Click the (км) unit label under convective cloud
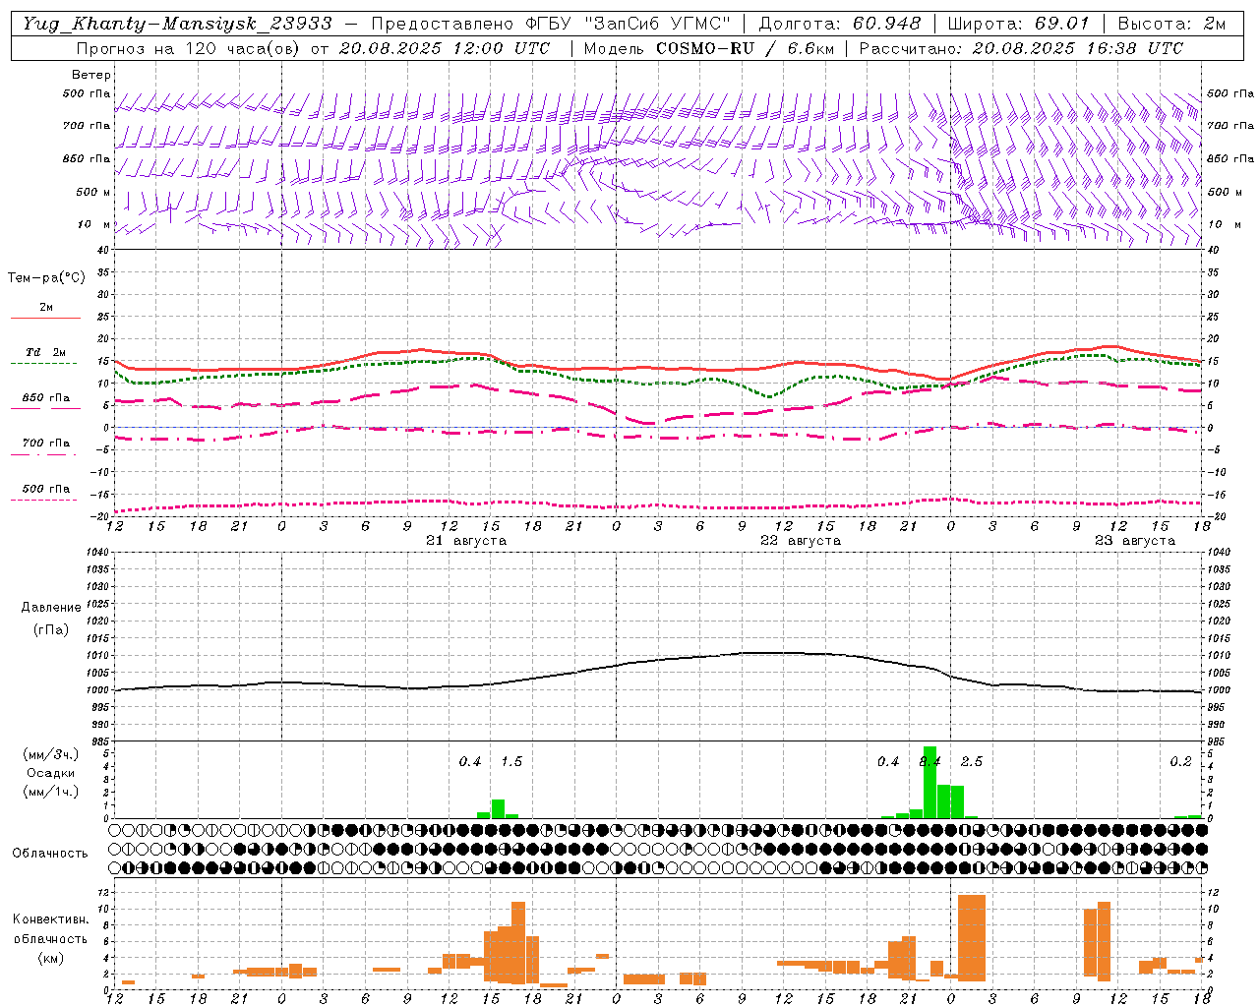 coord(50,958)
